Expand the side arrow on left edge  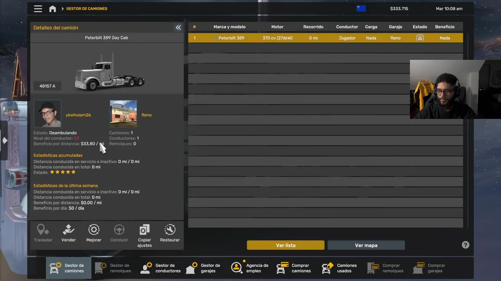tap(4, 140)
